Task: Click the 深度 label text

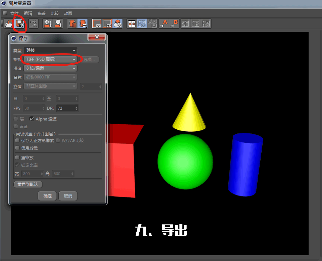Action: click(17, 68)
